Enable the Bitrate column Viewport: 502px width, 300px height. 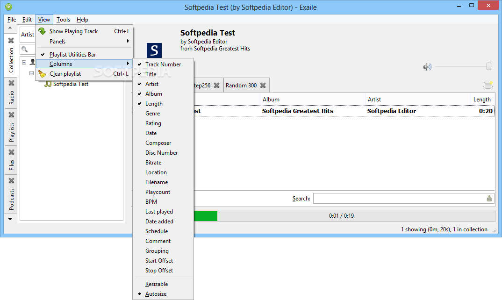click(163, 163)
